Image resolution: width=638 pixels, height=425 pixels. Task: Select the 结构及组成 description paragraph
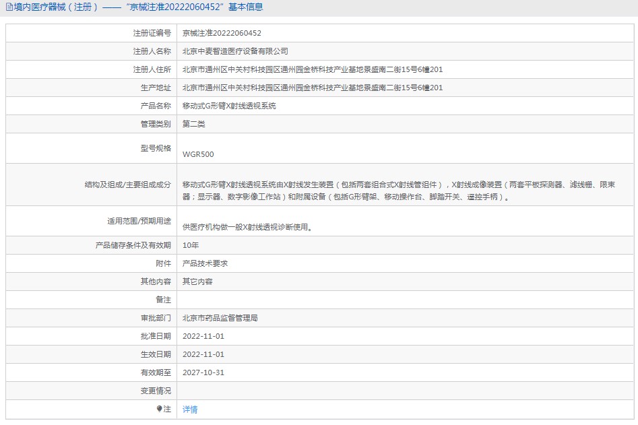pyautogui.click(x=399, y=191)
